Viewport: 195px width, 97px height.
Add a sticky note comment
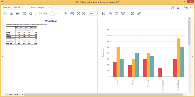point(132,14)
